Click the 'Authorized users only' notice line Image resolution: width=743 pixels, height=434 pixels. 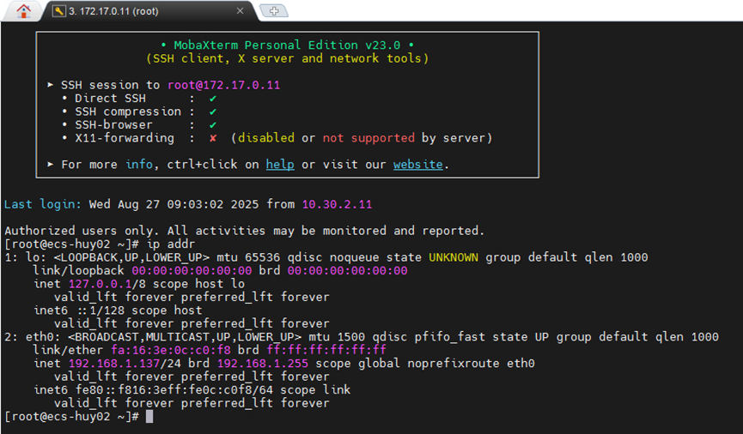[x=245, y=231]
